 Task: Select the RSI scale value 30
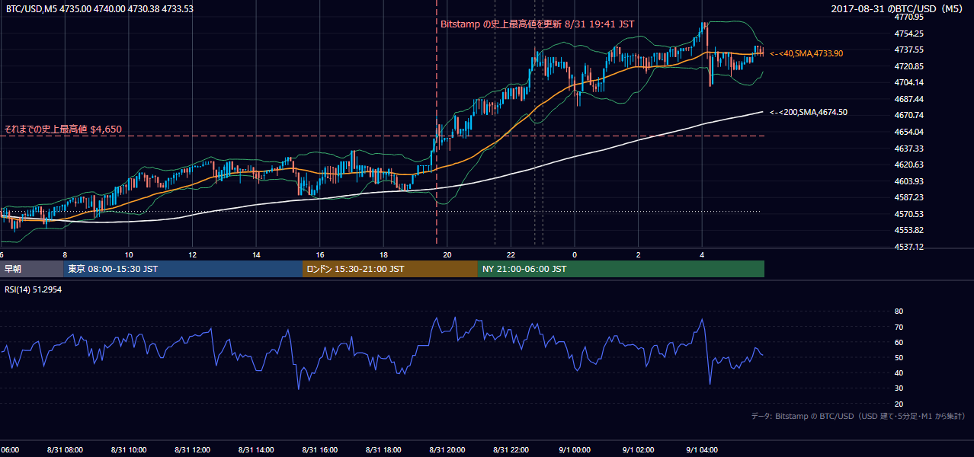coord(899,388)
